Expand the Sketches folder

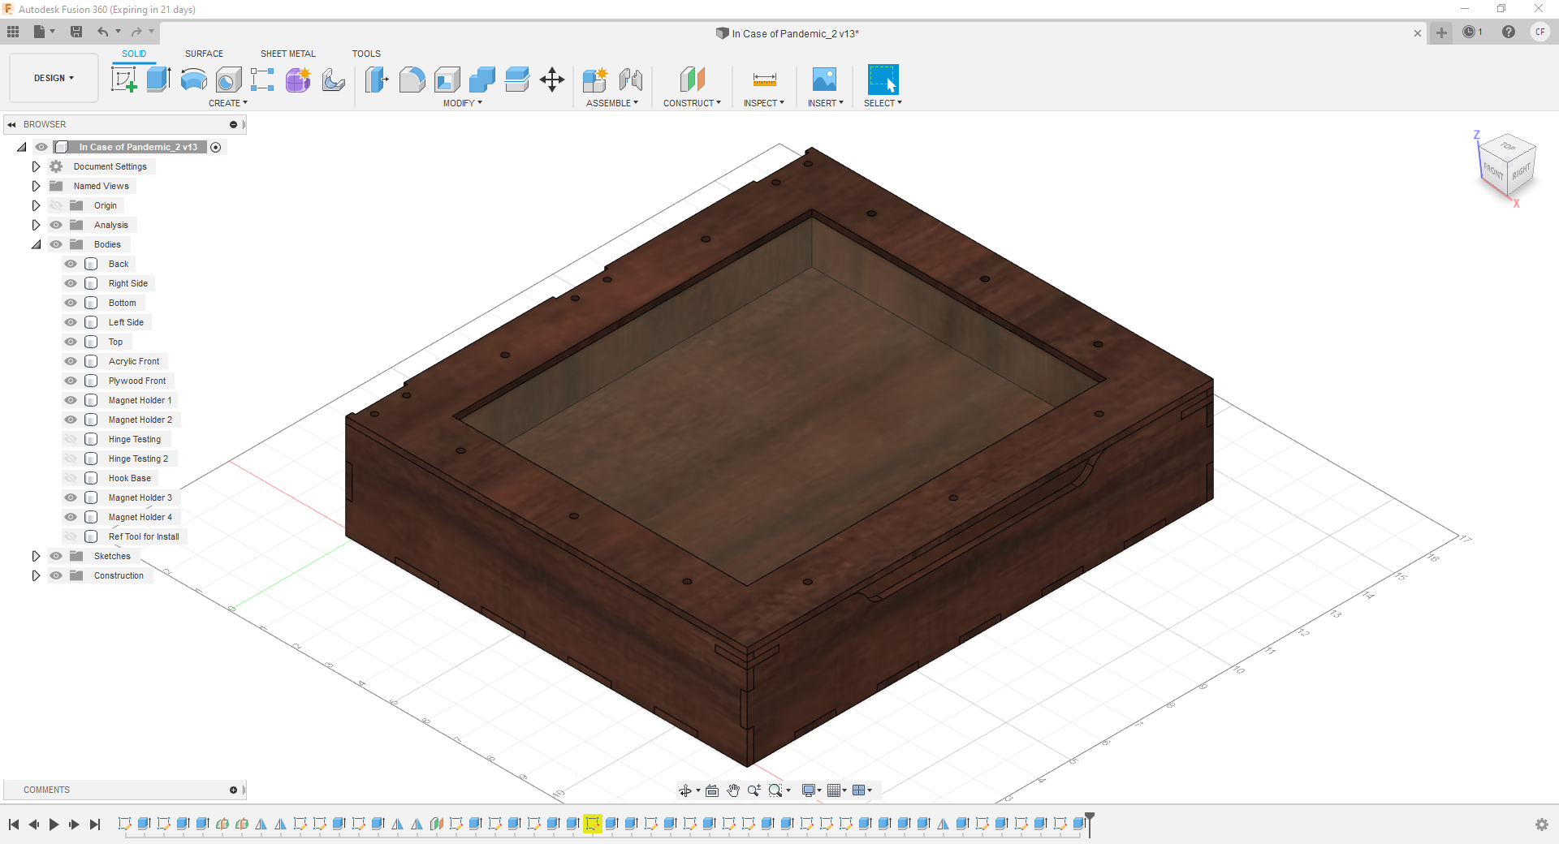pyautogui.click(x=36, y=556)
